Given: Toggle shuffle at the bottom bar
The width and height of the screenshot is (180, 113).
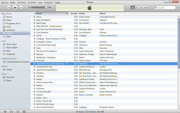Looking at the screenshot, I should 11,112.
